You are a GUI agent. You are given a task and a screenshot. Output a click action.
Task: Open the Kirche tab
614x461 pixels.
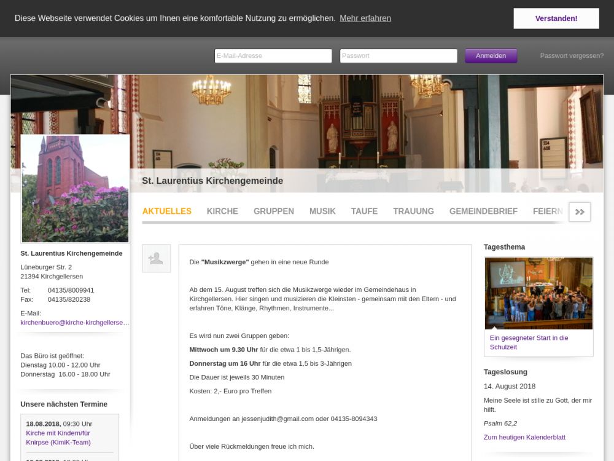click(222, 211)
